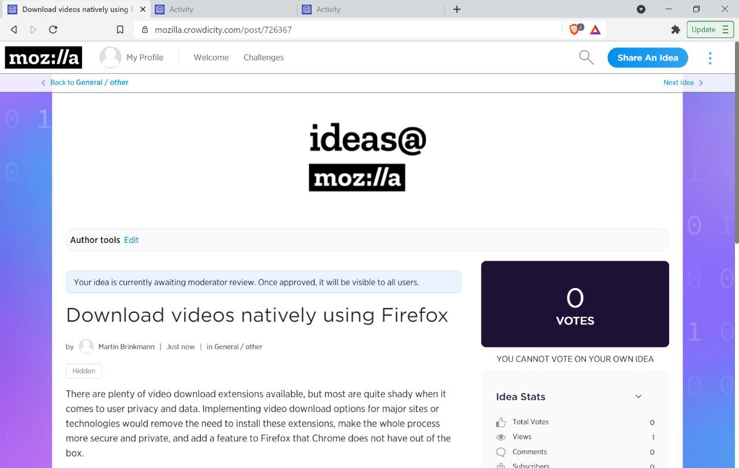
Task: Switch to the second Activity tab
Action: tap(224, 9)
